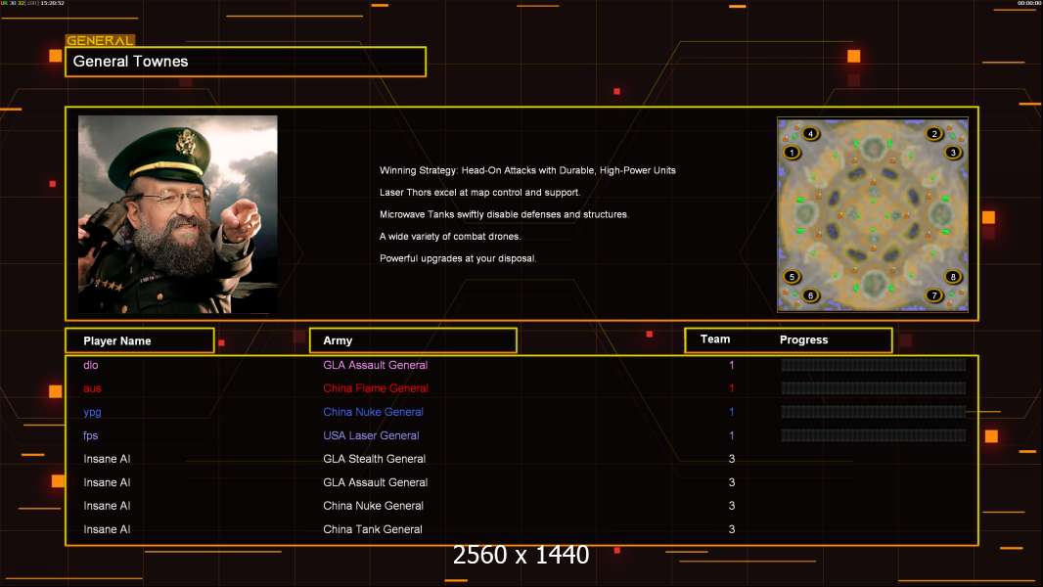Click the Team column header
The width and height of the screenshot is (1043, 587).
pyautogui.click(x=715, y=339)
